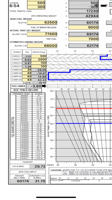Select Zero Fuel Weight result 60174 beside M.Z.F.W.
The image size is (112, 200).
click(x=84, y=23)
